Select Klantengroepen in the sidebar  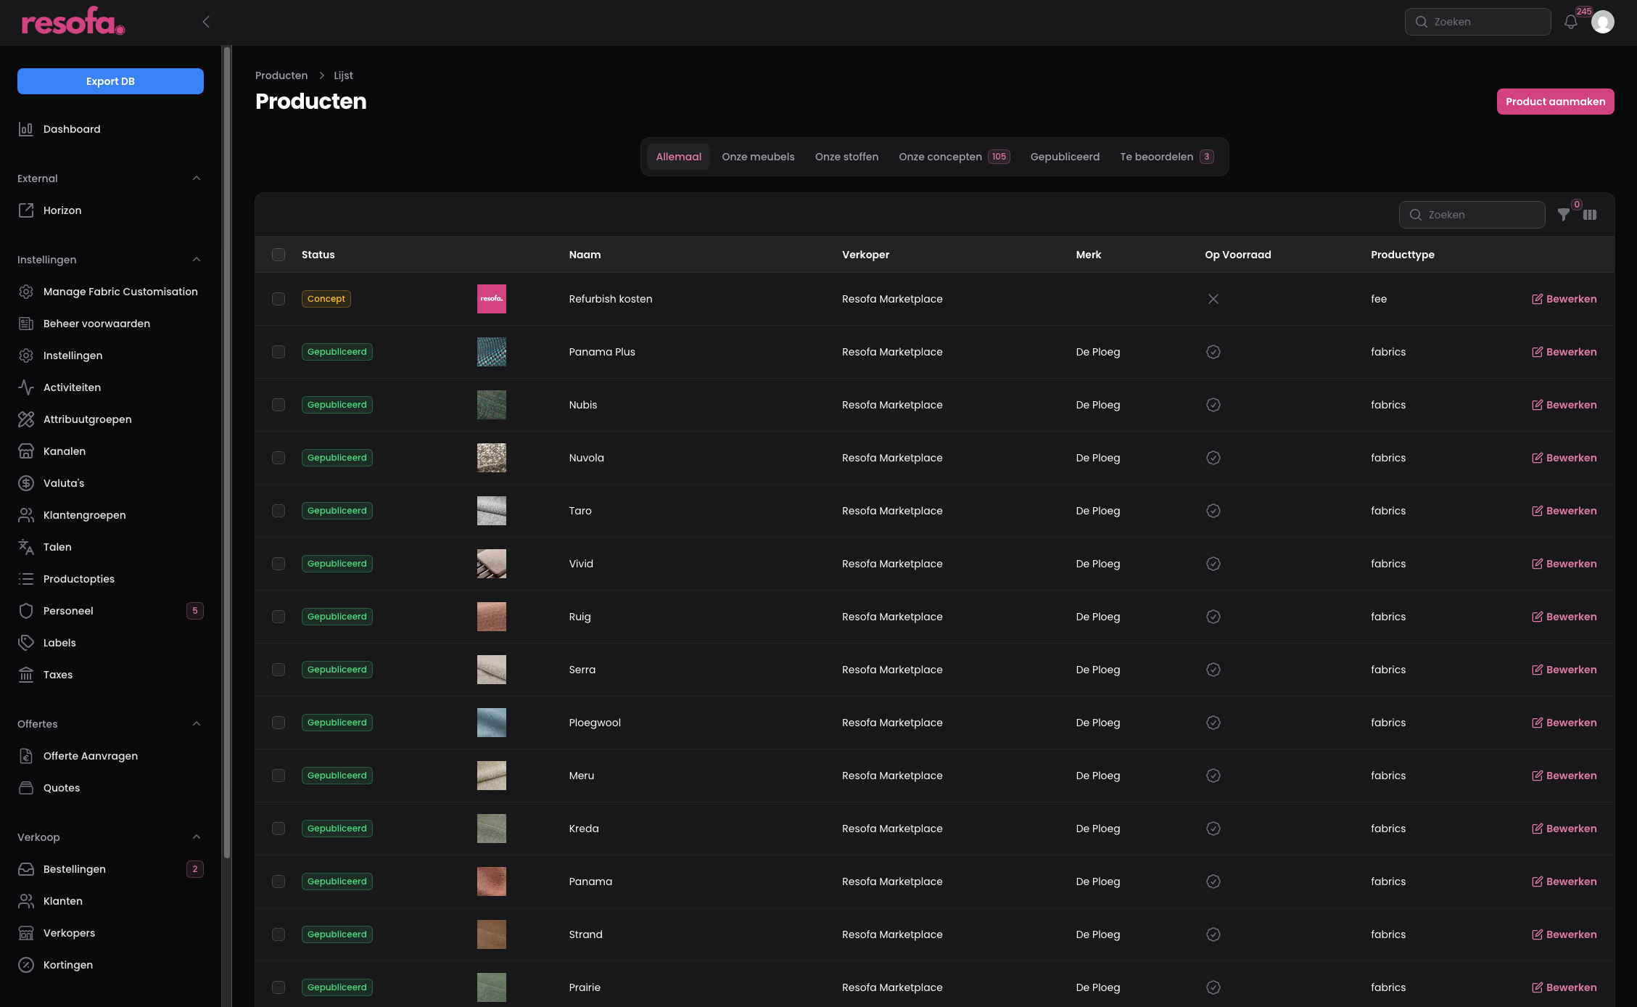(83, 515)
